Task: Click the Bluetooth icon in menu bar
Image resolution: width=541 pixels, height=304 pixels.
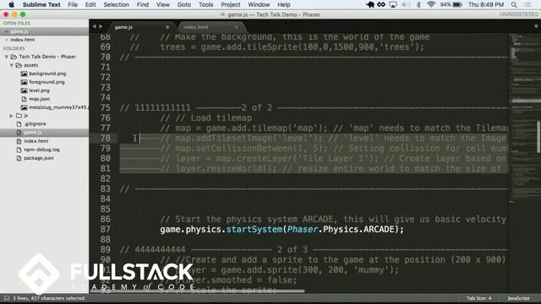Action: [x=418, y=4]
